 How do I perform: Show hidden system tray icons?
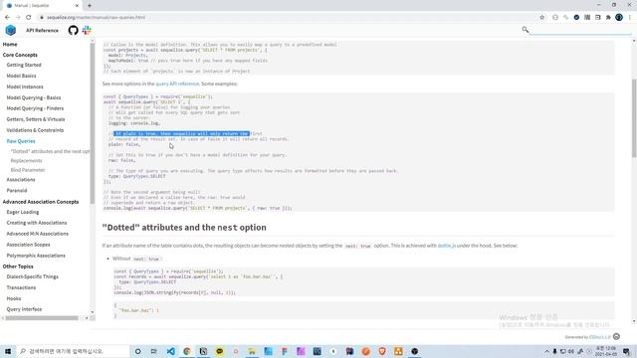[546, 351]
